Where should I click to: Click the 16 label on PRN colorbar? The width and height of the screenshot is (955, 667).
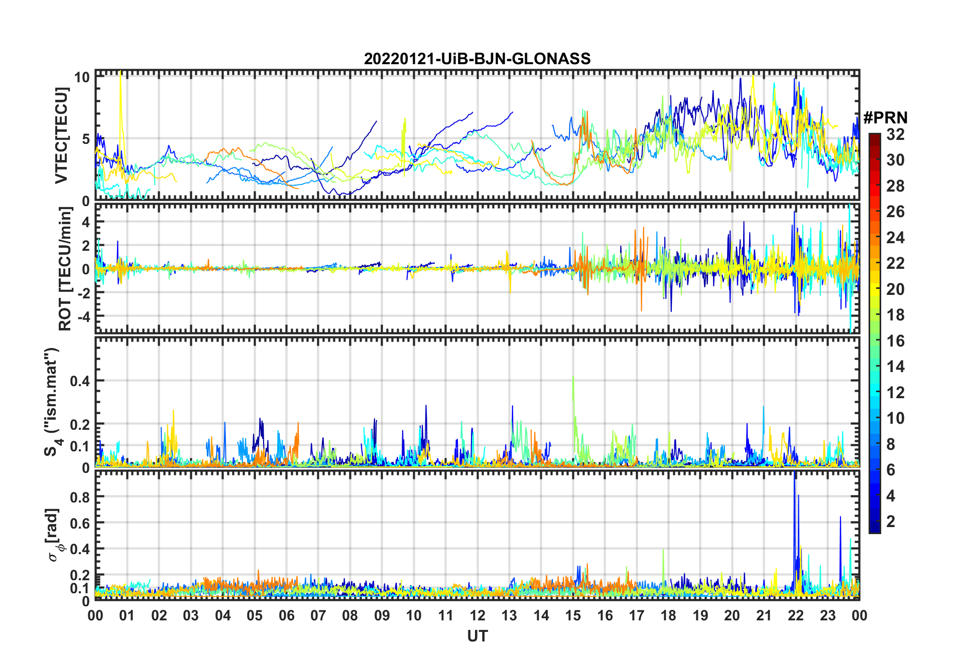pos(895,341)
